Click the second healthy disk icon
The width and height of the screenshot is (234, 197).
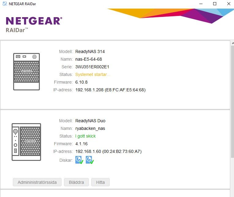[x=89, y=160]
